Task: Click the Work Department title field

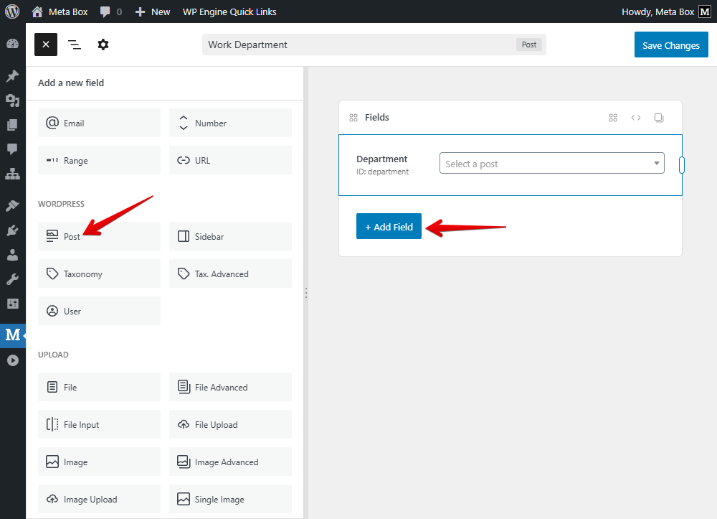Action: coord(358,45)
